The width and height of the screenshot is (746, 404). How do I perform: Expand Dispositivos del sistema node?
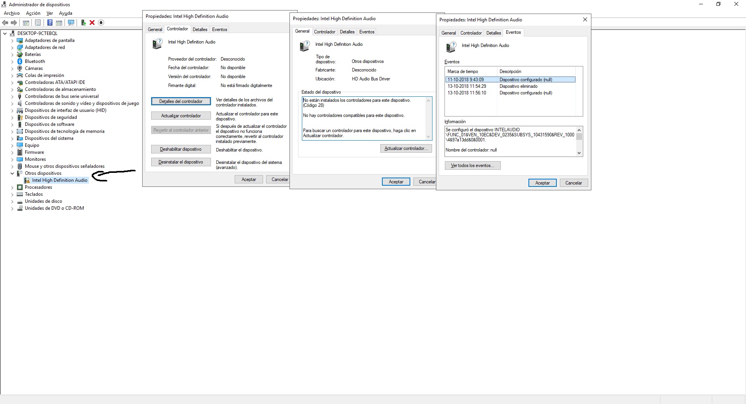click(x=12, y=138)
